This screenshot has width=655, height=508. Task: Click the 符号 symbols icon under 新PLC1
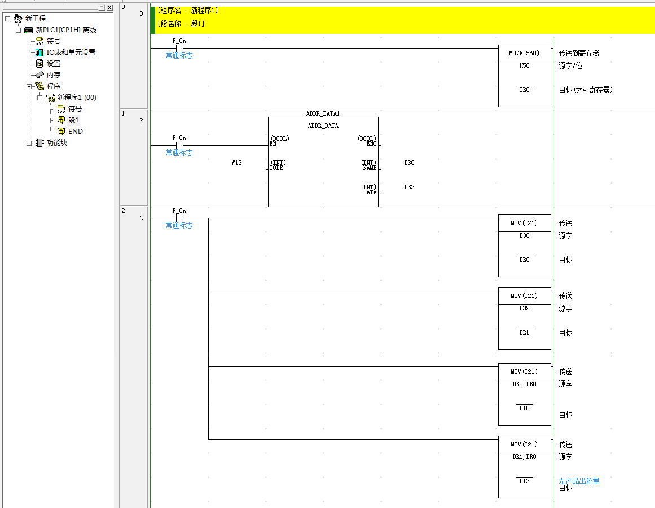click(x=39, y=41)
